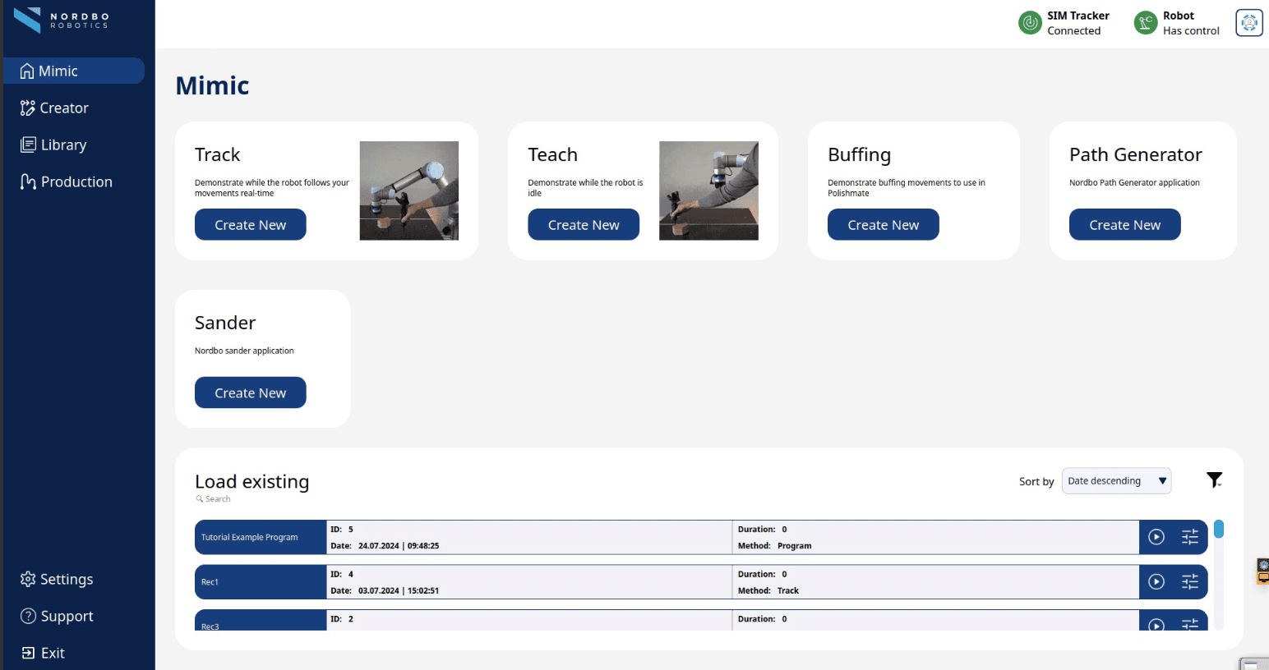Open the top-right robot settings icon
The image size is (1269, 670).
pyautogui.click(x=1248, y=23)
